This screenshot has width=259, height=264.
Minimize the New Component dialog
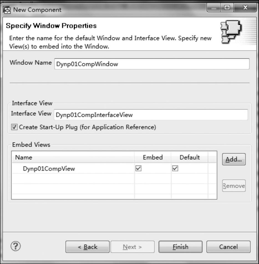(214, 8)
